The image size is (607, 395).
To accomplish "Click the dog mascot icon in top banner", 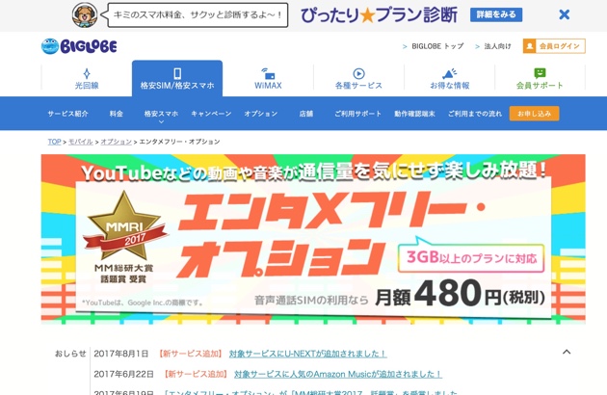I will [x=85, y=15].
